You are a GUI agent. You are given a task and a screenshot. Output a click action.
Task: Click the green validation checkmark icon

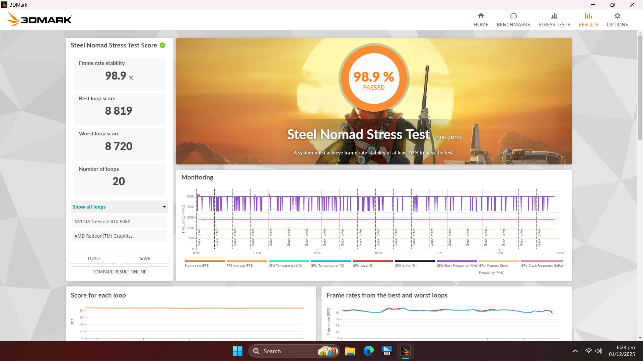(x=162, y=45)
